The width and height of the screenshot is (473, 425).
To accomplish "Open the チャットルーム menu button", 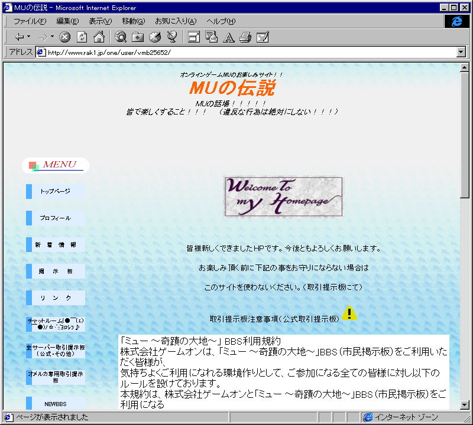I will coord(56,324).
